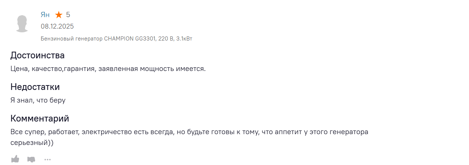Click the Достоинства heading
The height and width of the screenshot is (165, 469).
37,56
